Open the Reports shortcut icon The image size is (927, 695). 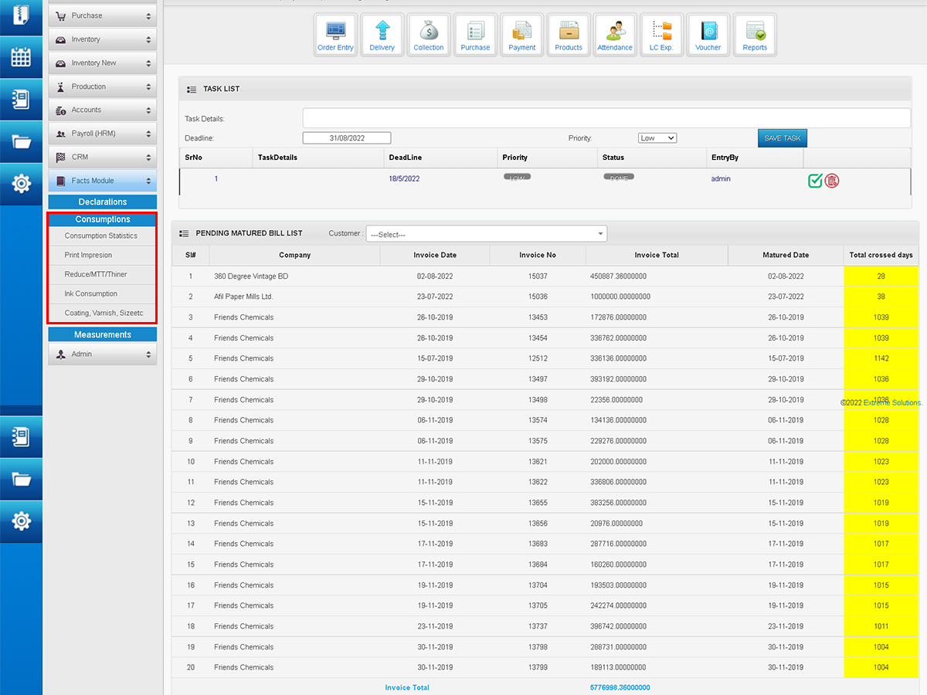click(755, 35)
